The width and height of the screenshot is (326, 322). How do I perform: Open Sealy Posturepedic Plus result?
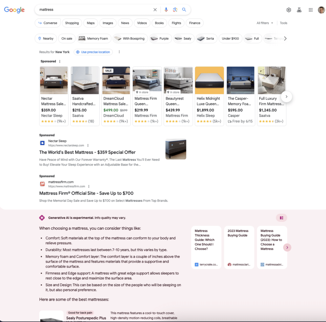pyautogui.click(x=86, y=318)
